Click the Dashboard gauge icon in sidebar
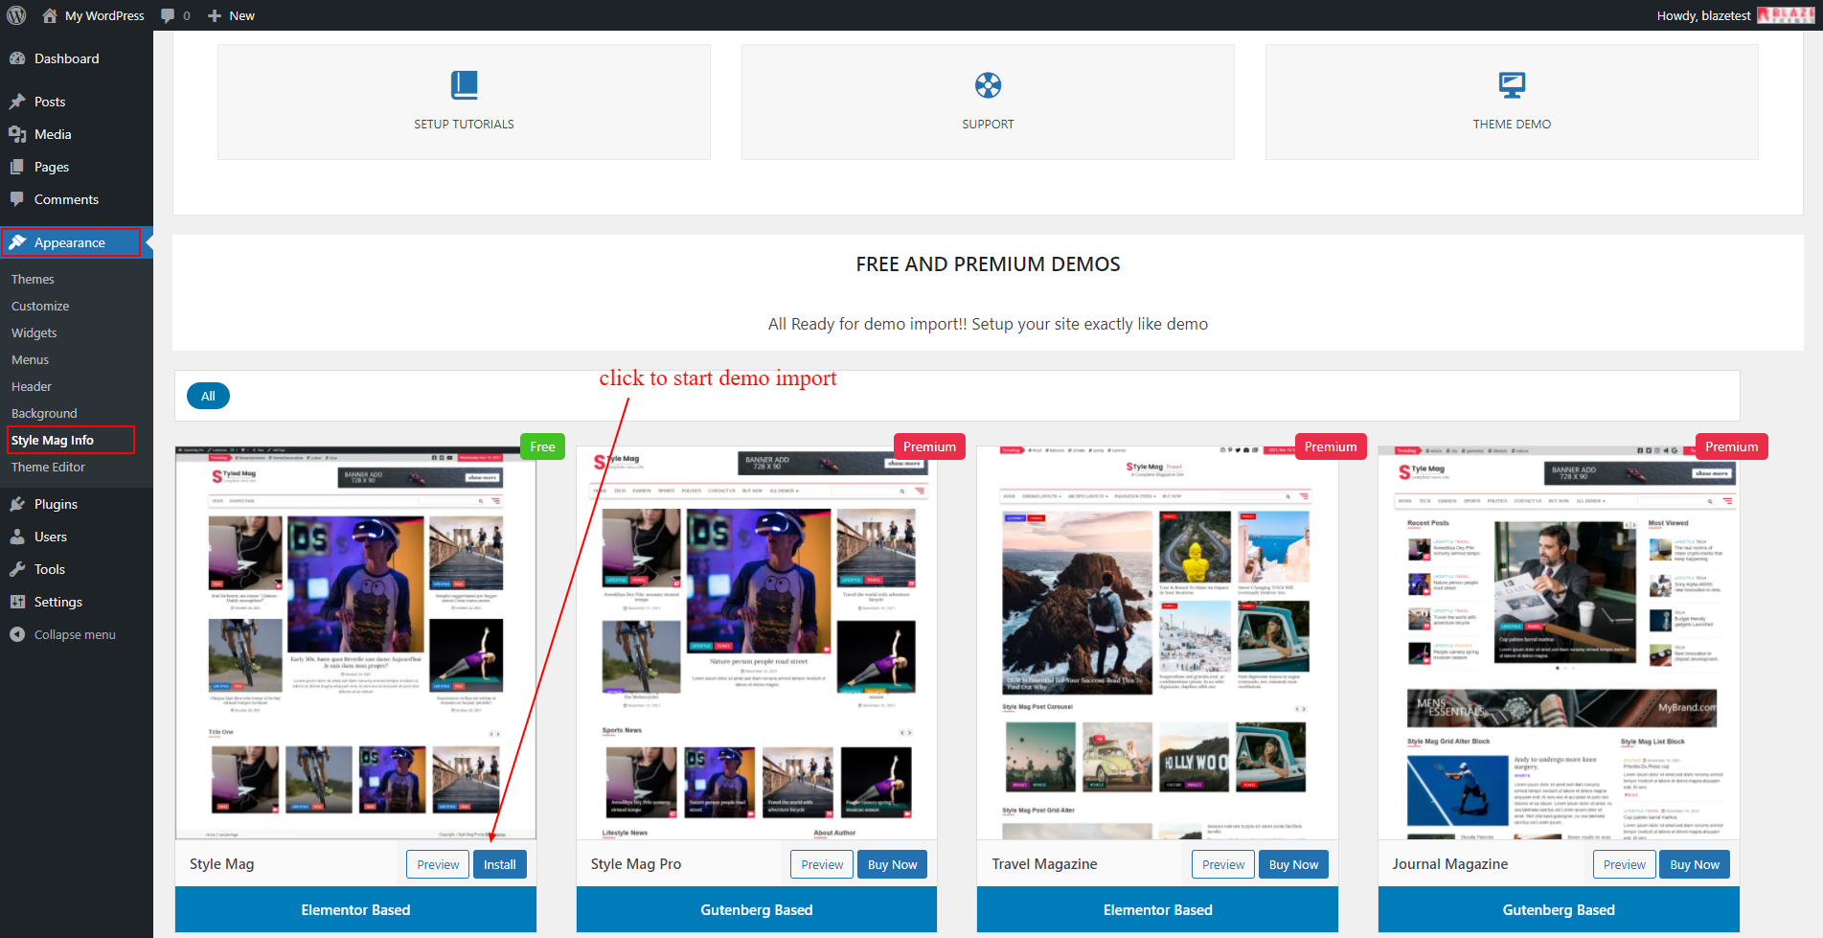The image size is (1823, 938). [17, 58]
